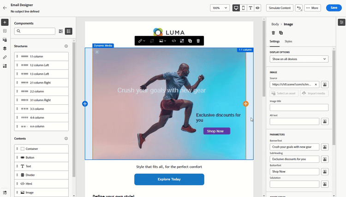Switch to plain text view
The image size is (346, 197).
[x=251, y=8]
